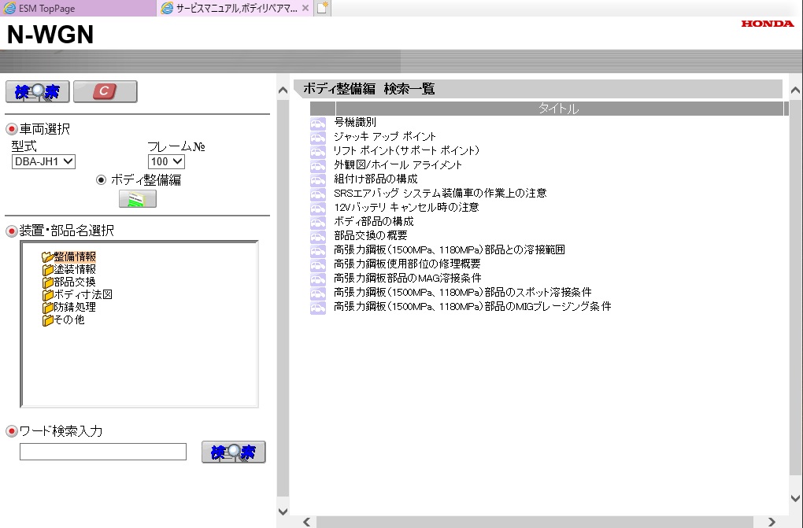Viewport: 803px width, 528px height.
Task: Click the top 検索 search button
Action: (37, 91)
